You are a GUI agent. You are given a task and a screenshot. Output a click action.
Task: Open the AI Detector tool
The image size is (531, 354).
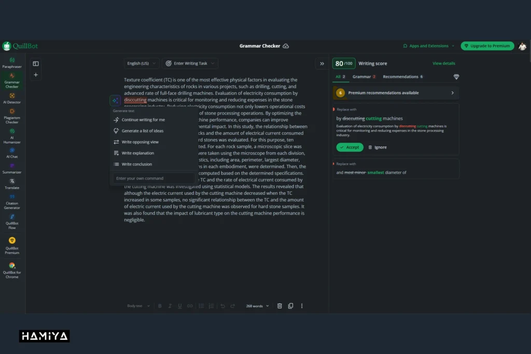(x=12, y=98)
